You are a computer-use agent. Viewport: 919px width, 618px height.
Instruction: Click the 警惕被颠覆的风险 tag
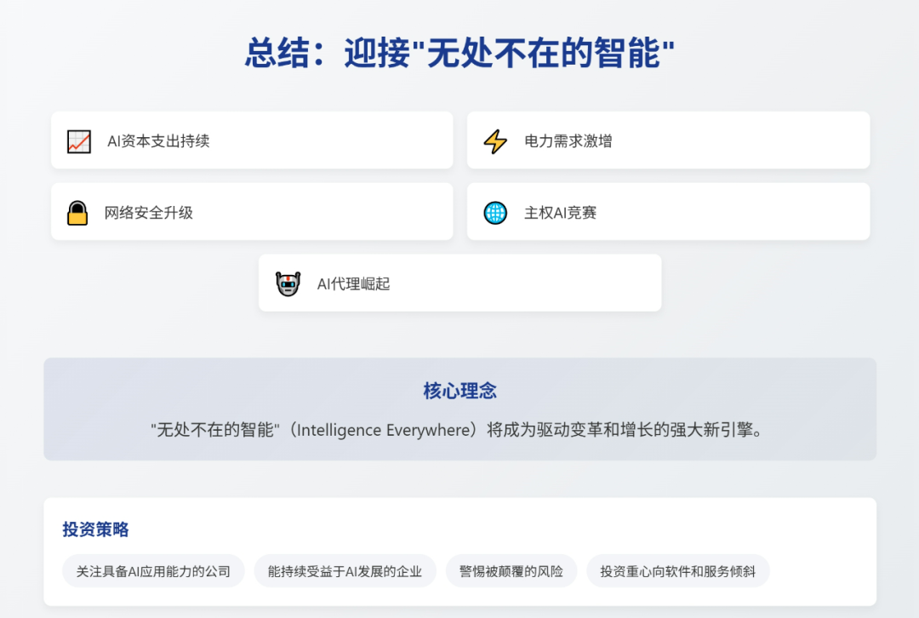click(511, 571)
